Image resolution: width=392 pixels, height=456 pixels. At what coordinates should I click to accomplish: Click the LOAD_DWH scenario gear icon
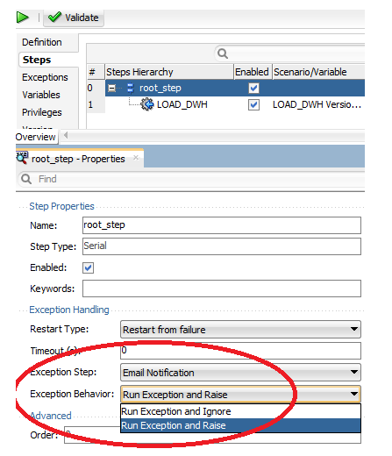(x=146, y=104)
